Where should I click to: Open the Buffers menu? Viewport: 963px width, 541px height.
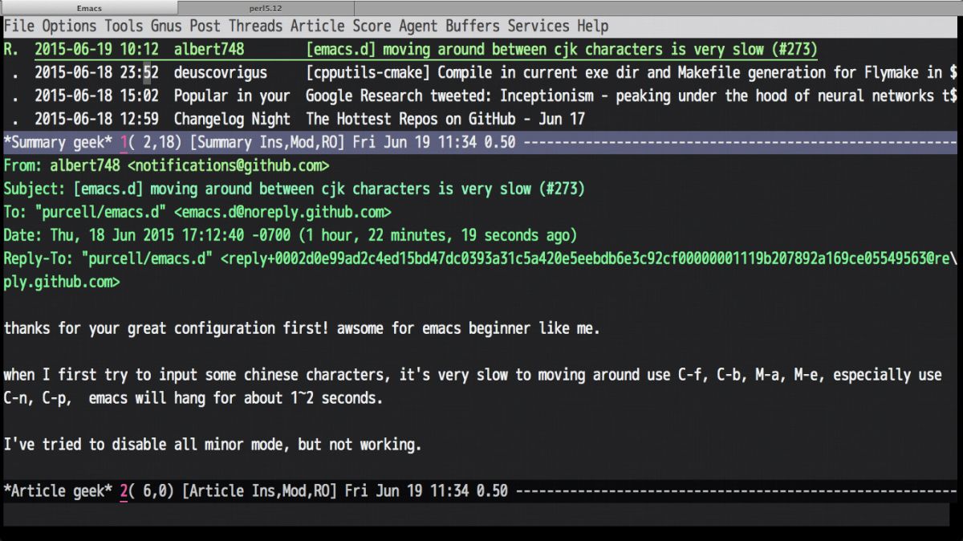[x=473, y=26]
